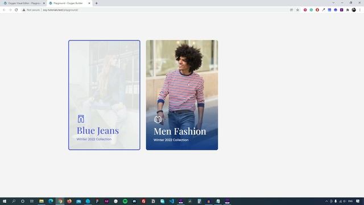Select the Playground - Oxygen Builder tab
The image size is (364, 205).
click(69, 3)
